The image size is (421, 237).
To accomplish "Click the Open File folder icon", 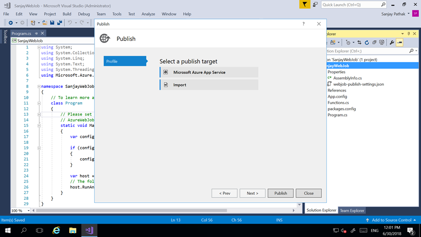I will tap(45, 23).
